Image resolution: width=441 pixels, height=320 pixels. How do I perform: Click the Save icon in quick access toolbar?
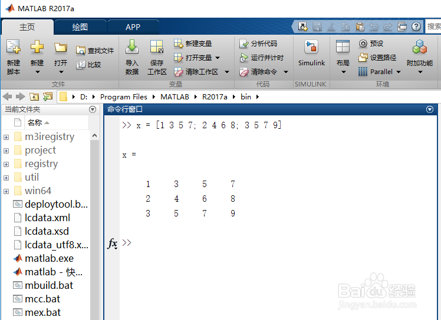317,26
